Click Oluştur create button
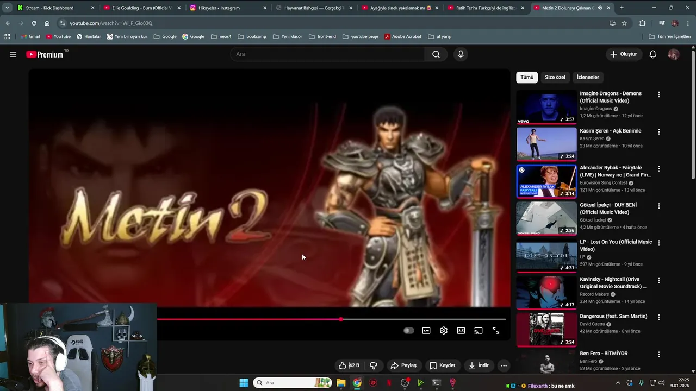This screenshot has height=391, width=696. click(624, 54)
